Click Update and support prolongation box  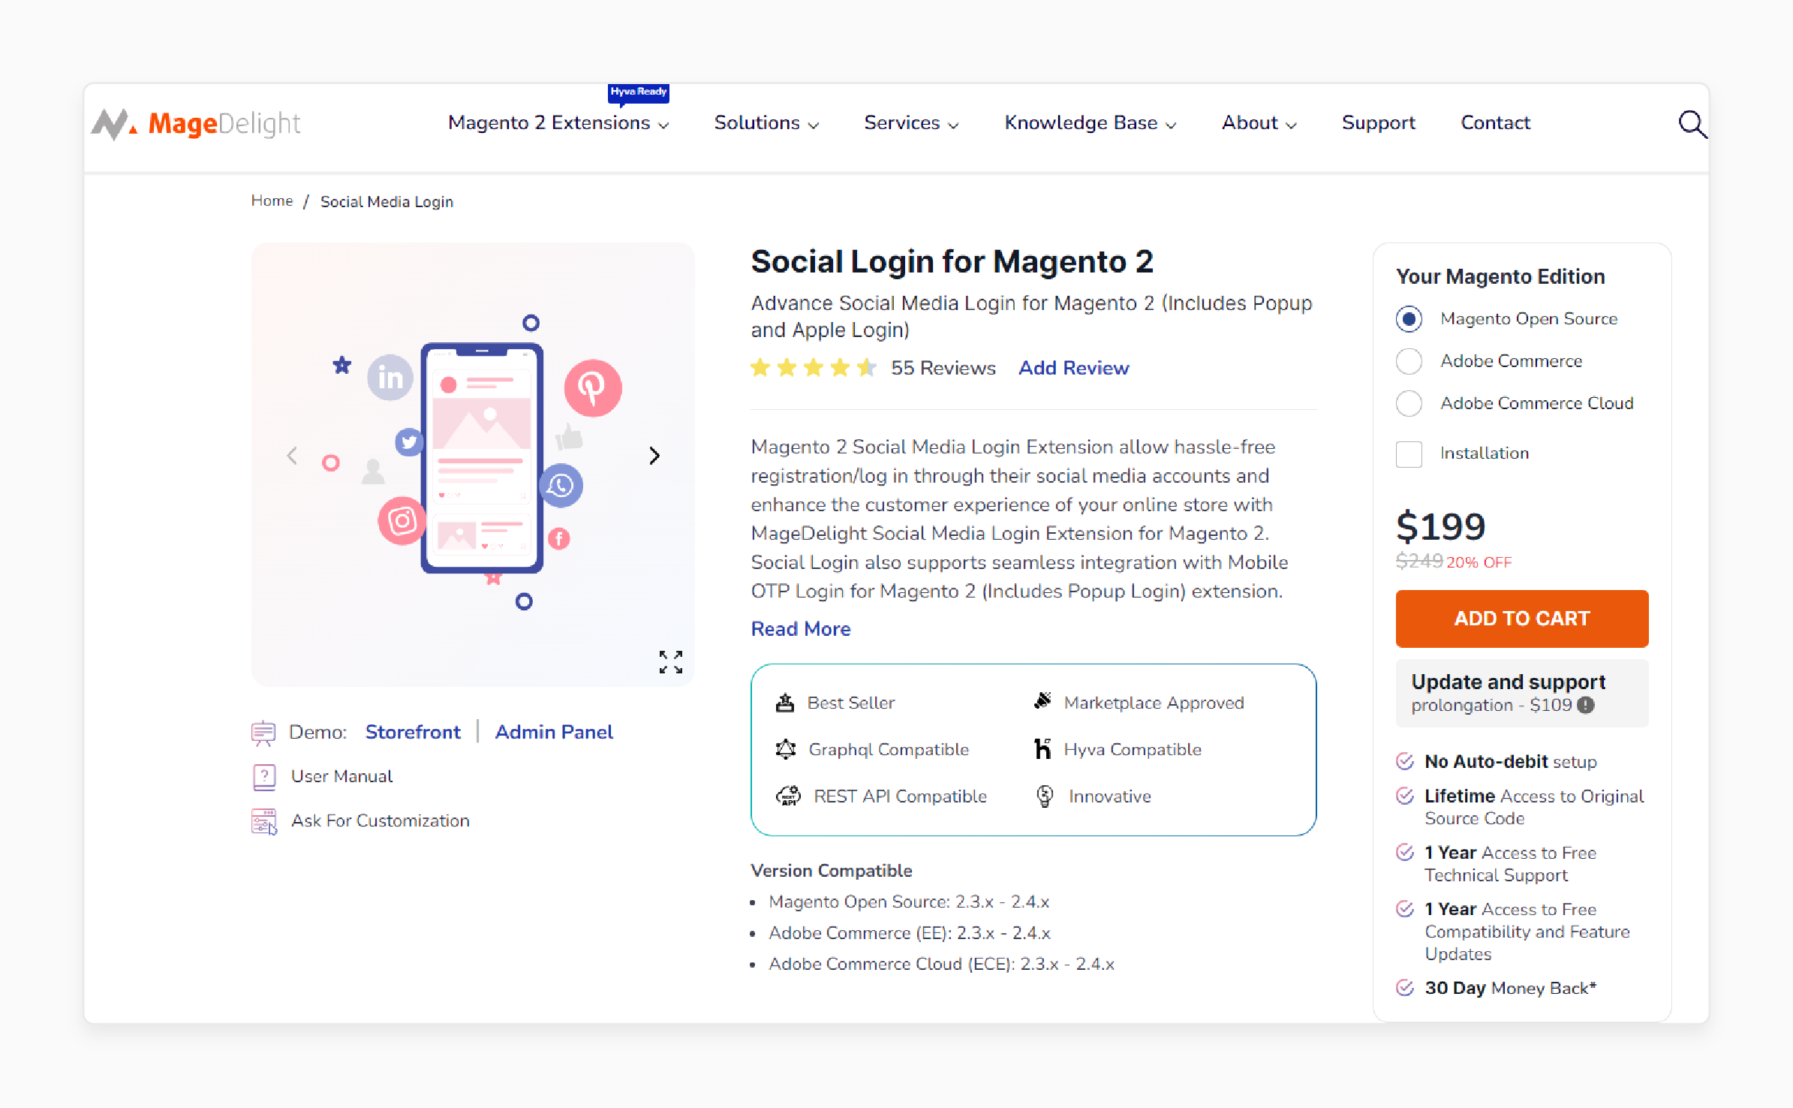[x=1522, y=693]
